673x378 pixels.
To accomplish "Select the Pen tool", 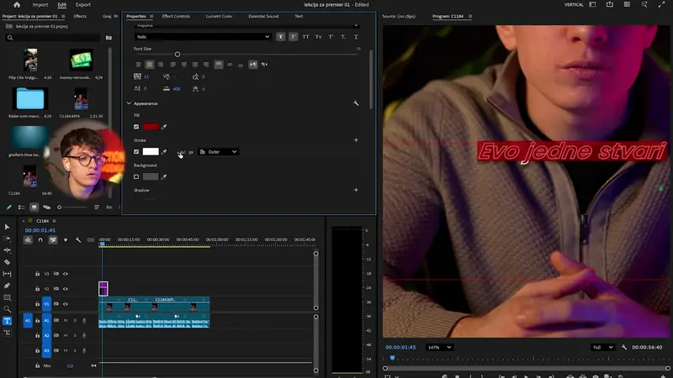I will click(x=7, y=286).
